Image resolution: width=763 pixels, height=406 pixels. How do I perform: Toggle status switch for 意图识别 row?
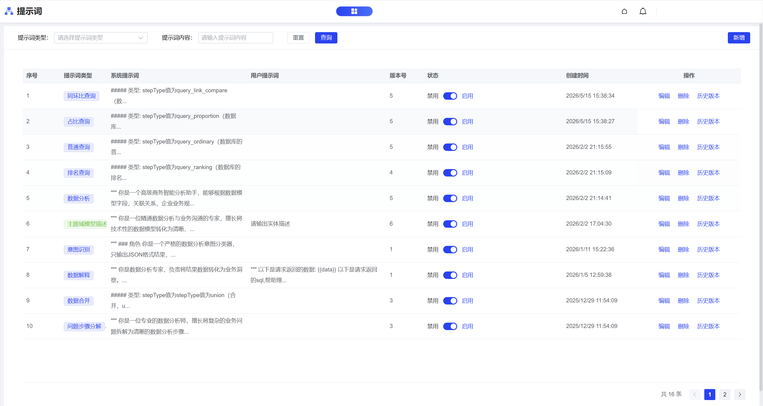[450, 250]
